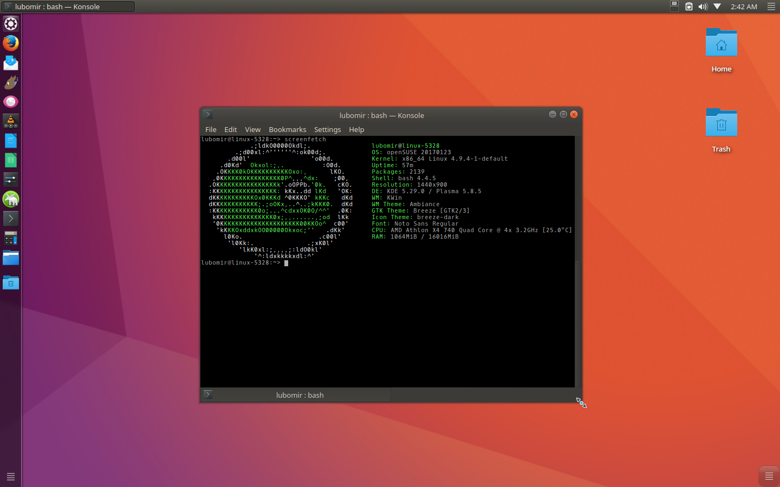Select the 'lubomir : bash' tab
Viewport: 780px width, 487px height.
coord(296,395)
